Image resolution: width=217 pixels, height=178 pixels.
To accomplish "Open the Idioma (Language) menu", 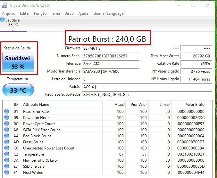I will [108, 13].
